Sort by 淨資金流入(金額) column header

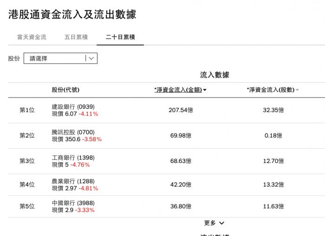[178, 90]
